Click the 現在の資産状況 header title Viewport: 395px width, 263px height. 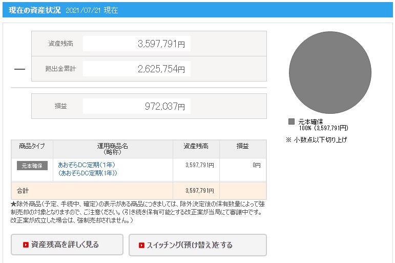tap(35, 10)
